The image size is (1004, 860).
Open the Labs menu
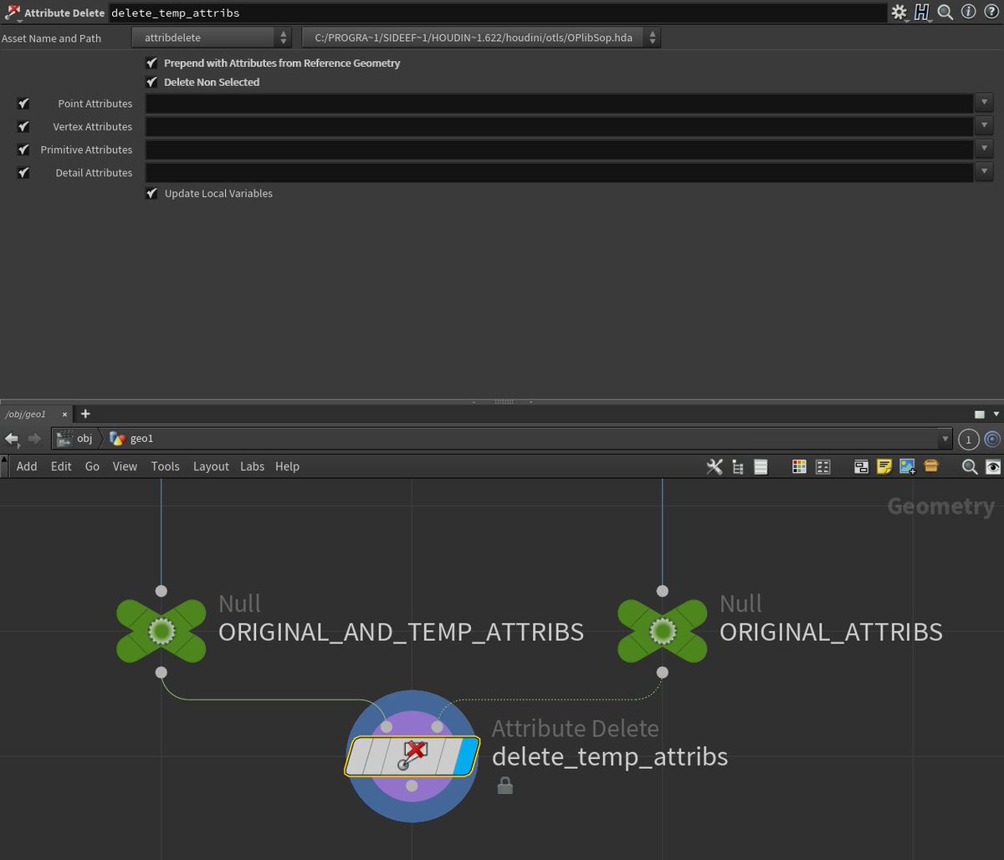pyautogui.click(x=252, y=466)
